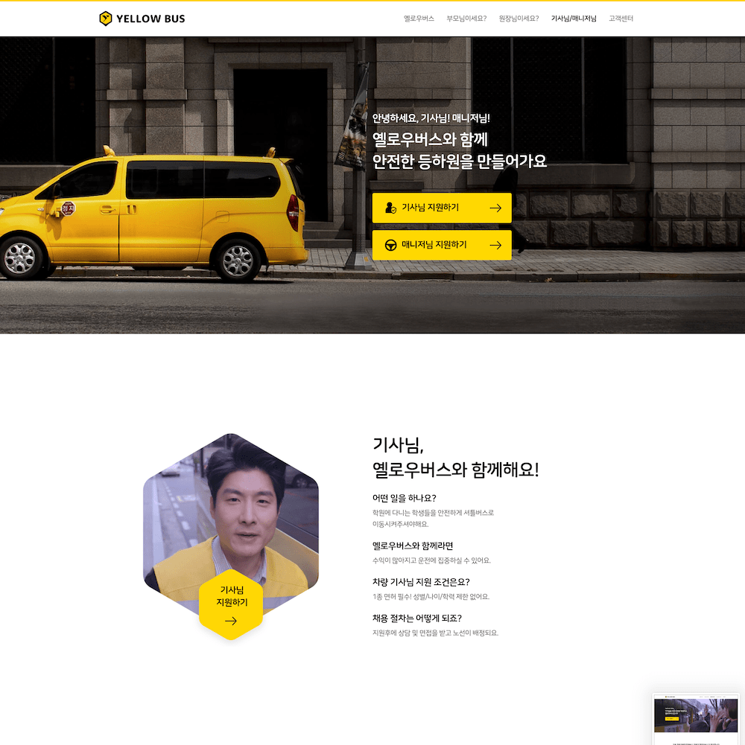Click the driver person icon in 기사님 지원하기

click(x=390, y=208)
